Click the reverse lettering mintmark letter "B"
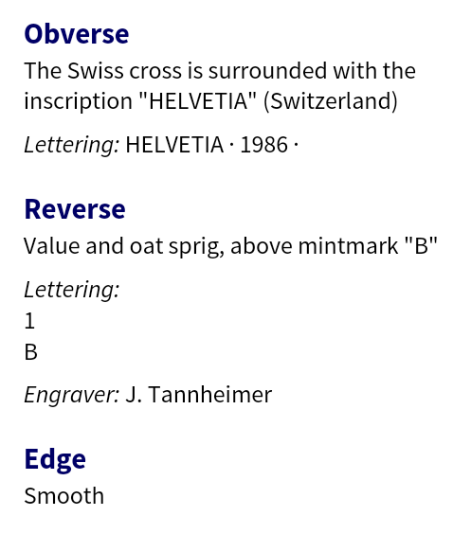Image resolution: width=453 pixels, height=534 pixels. click(x=30, y=352)
